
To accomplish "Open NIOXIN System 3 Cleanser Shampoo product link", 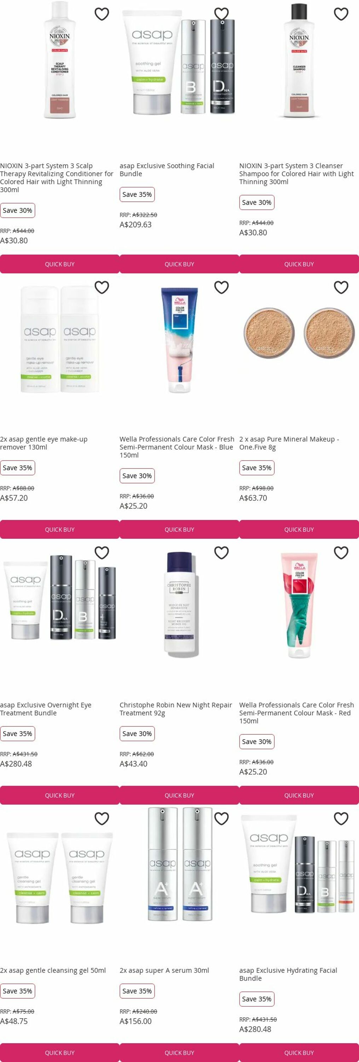I will pyautogui.click(x=296, y=173).
